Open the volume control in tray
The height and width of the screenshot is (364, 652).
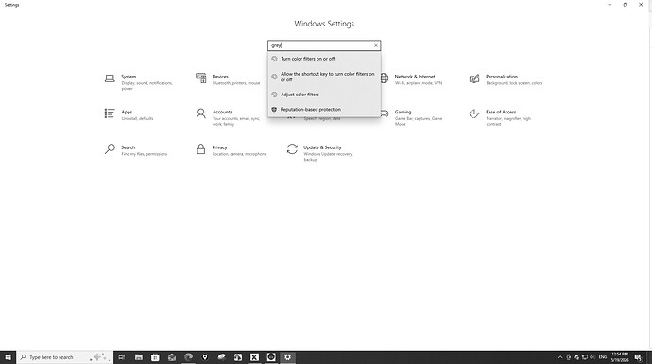click(x=592, y=357)
